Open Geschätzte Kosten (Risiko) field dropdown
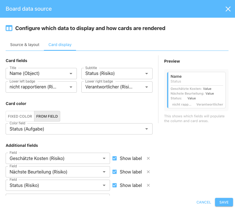Screen dimensions: 235x208 click(x=58, y=158)
